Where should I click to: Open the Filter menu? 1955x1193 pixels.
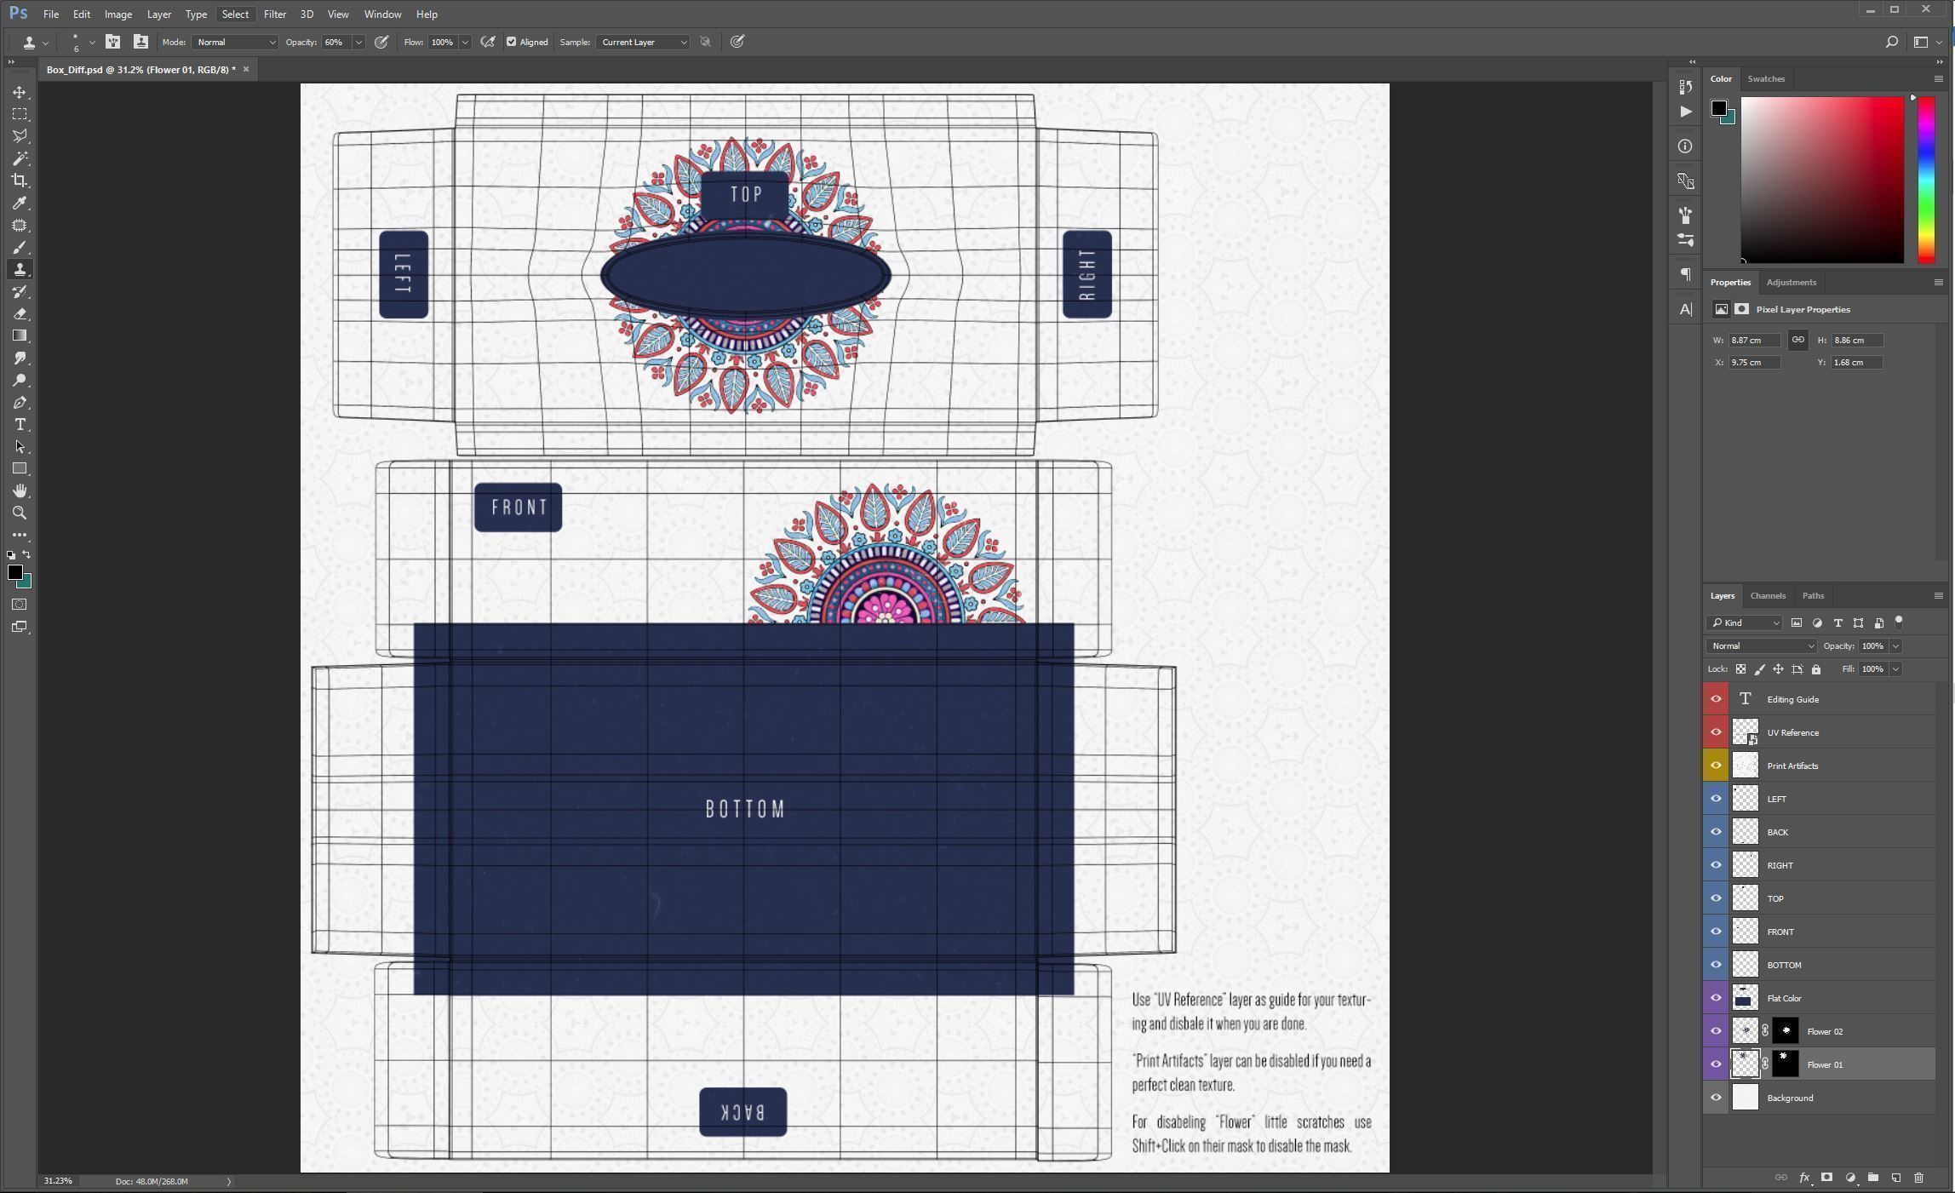274,14
